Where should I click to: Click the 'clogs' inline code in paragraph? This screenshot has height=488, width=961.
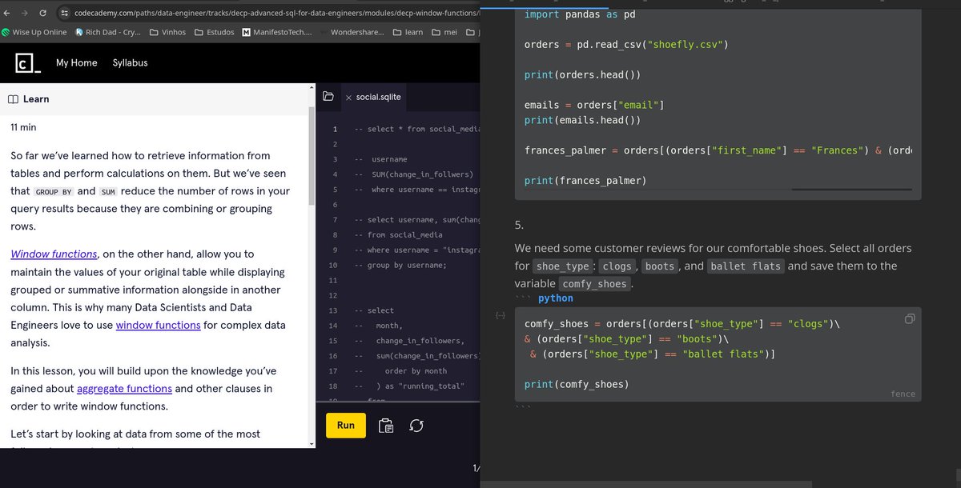617,266
